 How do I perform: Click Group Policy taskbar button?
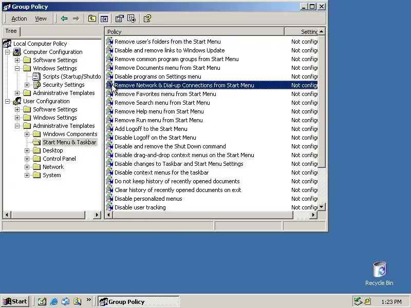pos(139,302)
